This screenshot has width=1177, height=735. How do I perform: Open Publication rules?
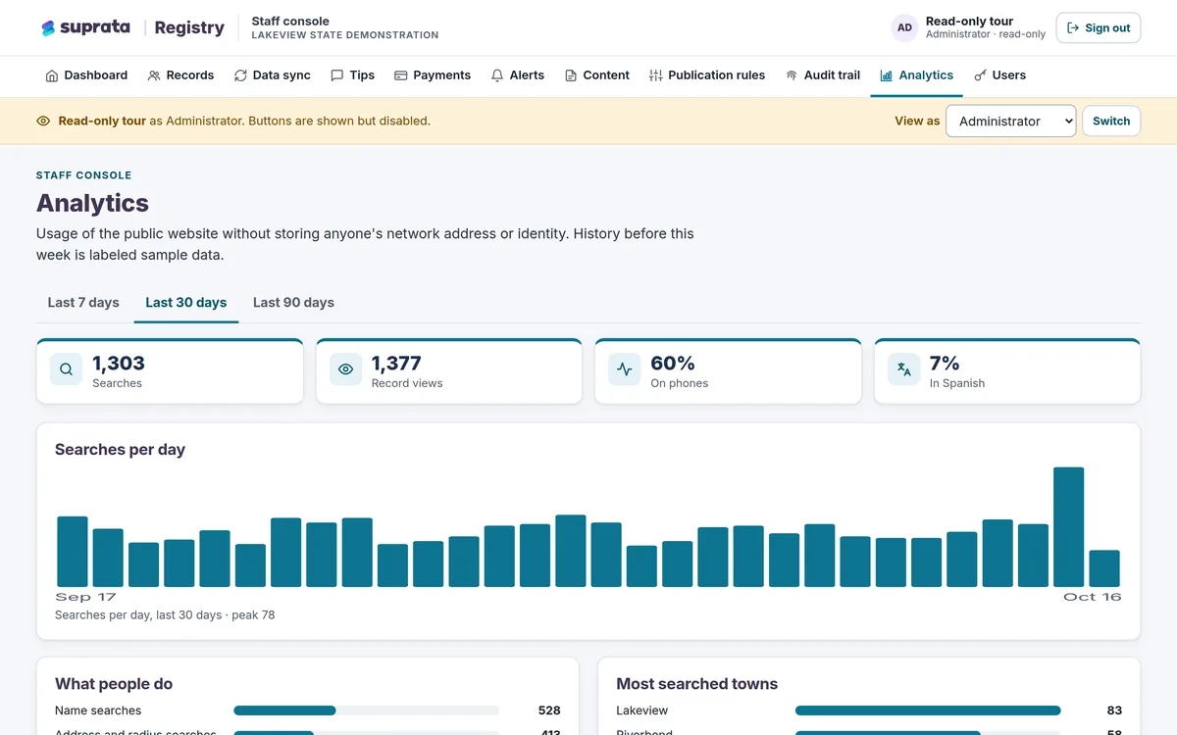click(707, 75)
